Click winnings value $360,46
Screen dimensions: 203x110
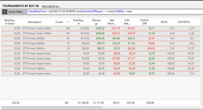(x=100, y=38)
